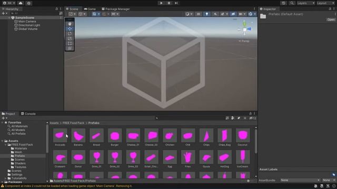Click the Step frame button
337x189 pixels.
(176, 3)
